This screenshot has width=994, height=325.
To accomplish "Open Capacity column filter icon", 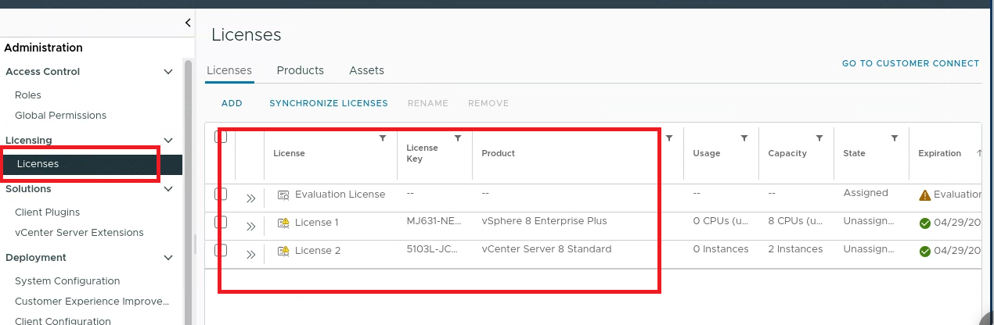I will point(819,138).
